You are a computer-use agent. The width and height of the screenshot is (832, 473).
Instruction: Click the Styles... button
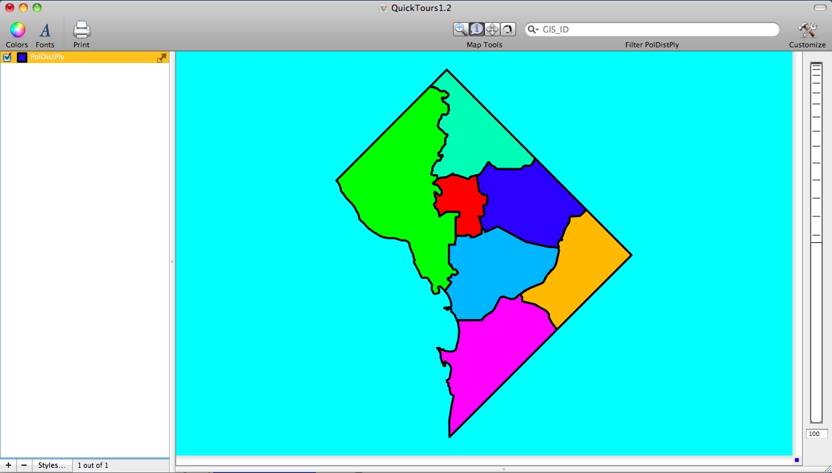(x=52, y=465)
